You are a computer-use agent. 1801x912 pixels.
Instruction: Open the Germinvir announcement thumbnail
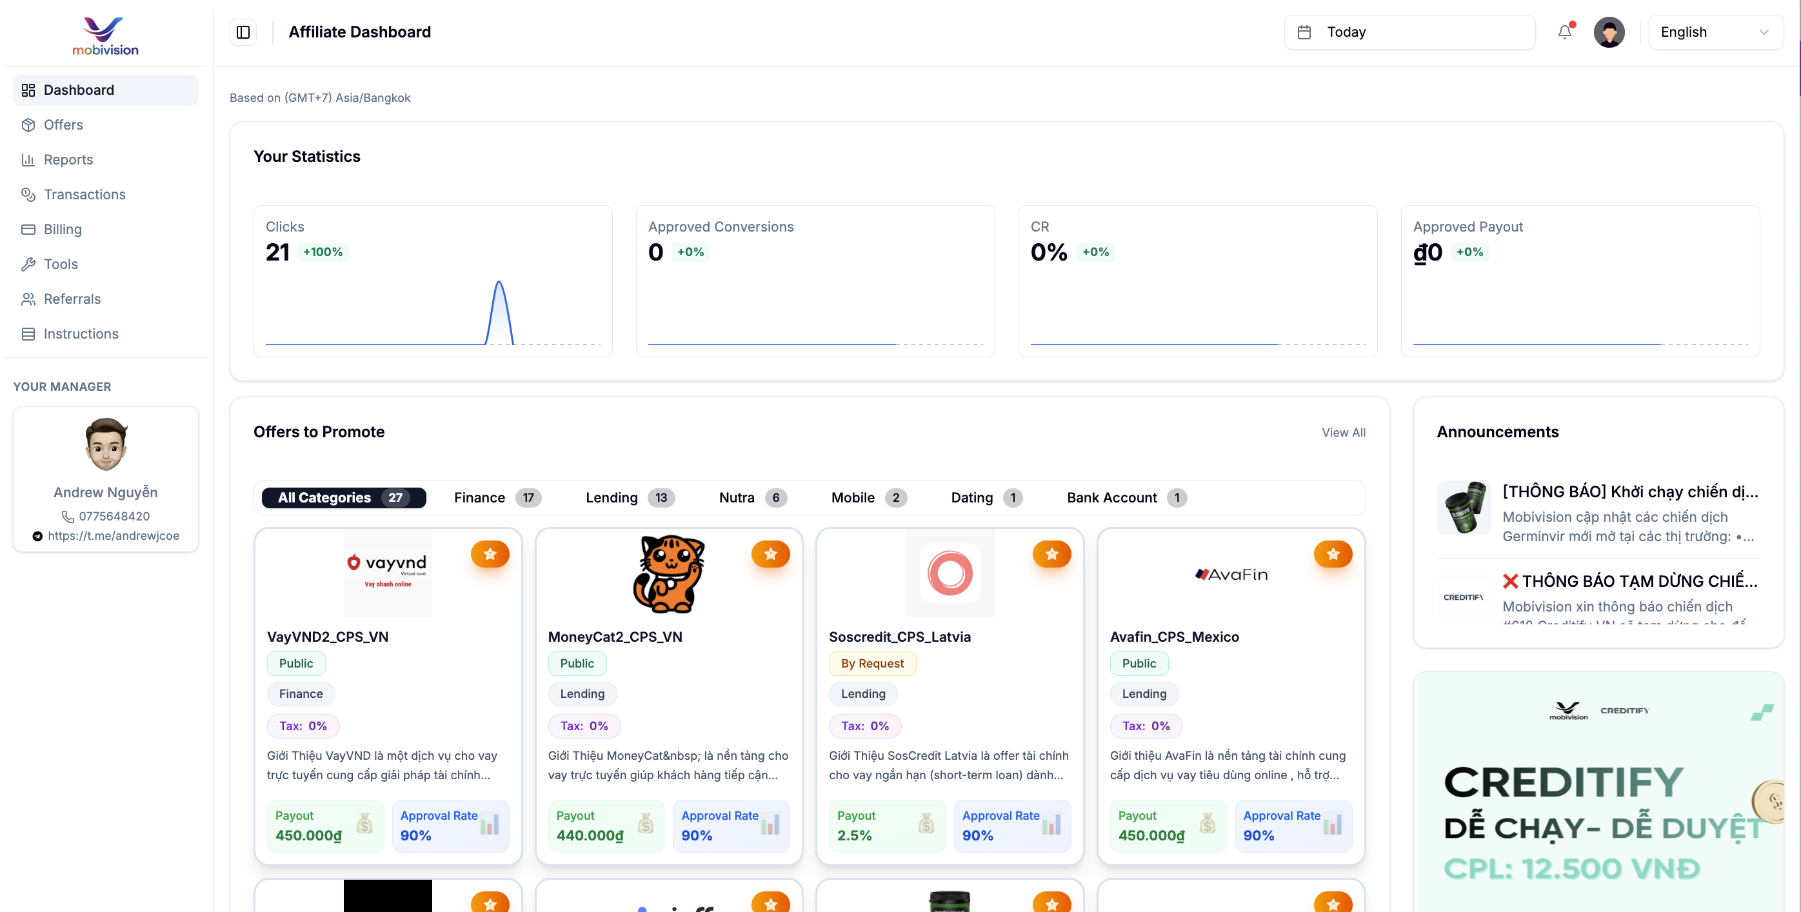pos(1463,508)
